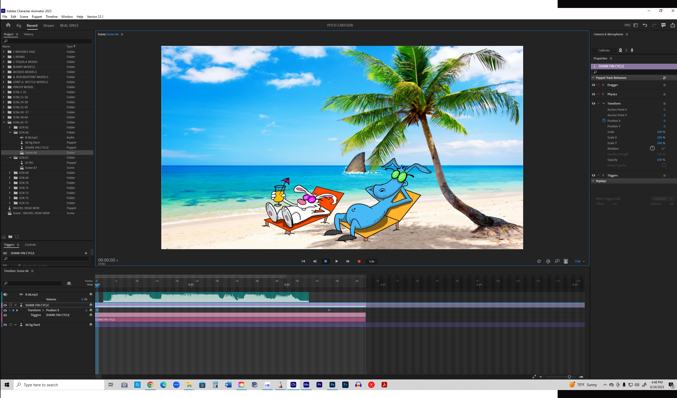This screenshot has width=677, height=398.
Task: Jump to scene start button
Action: point(303,261)
